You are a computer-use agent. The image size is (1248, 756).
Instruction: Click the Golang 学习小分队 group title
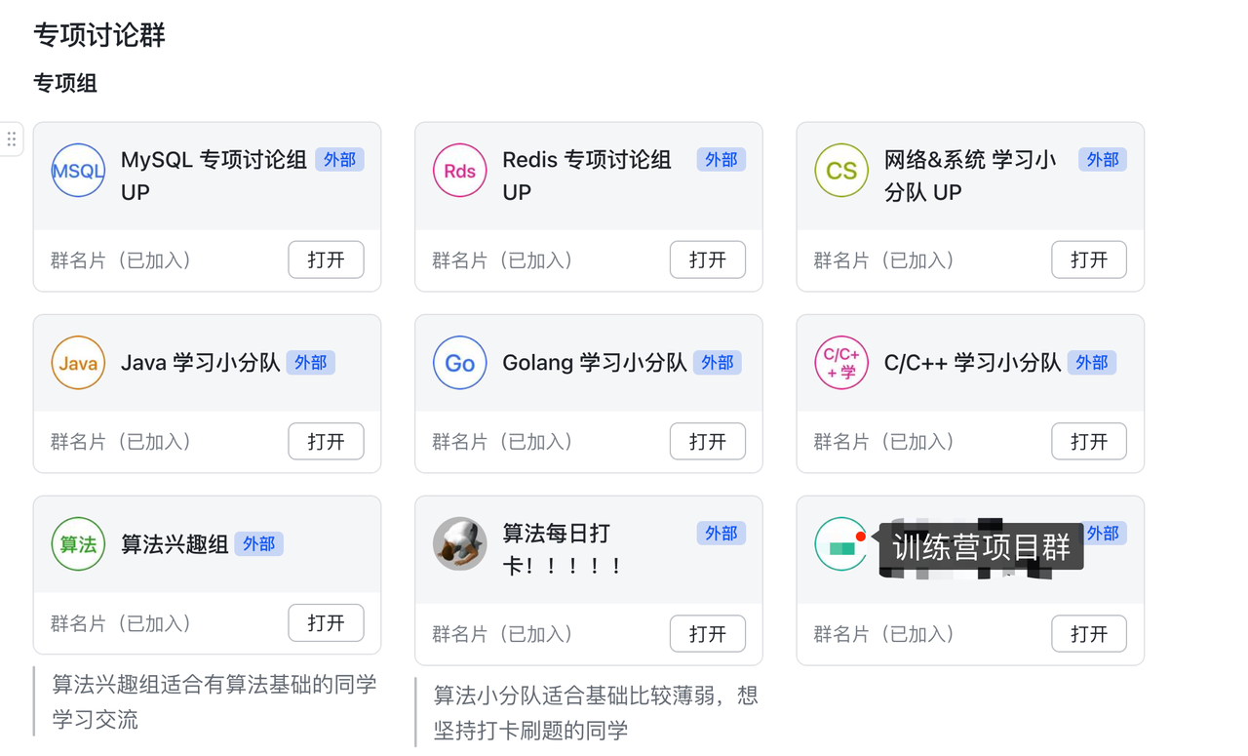coord(594,363)
